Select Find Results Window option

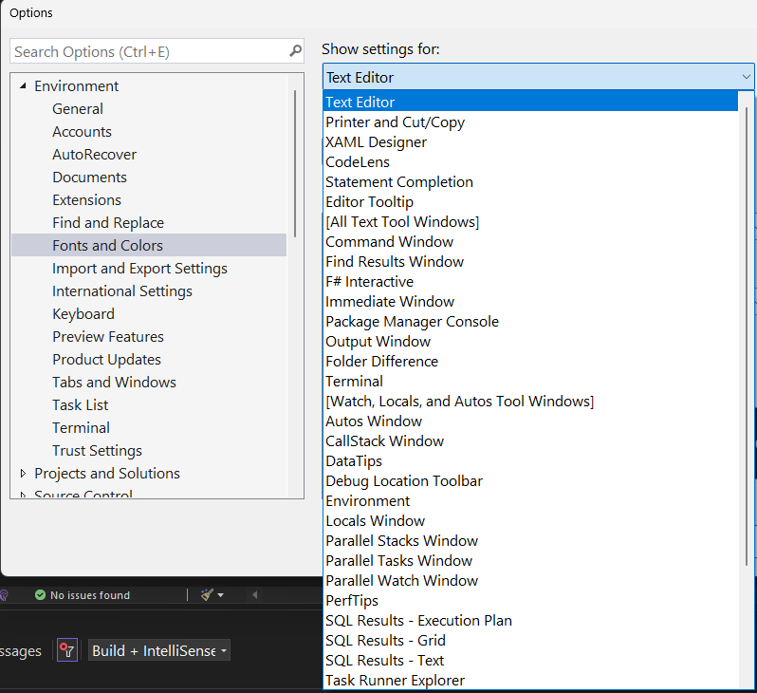coord(530,261)
